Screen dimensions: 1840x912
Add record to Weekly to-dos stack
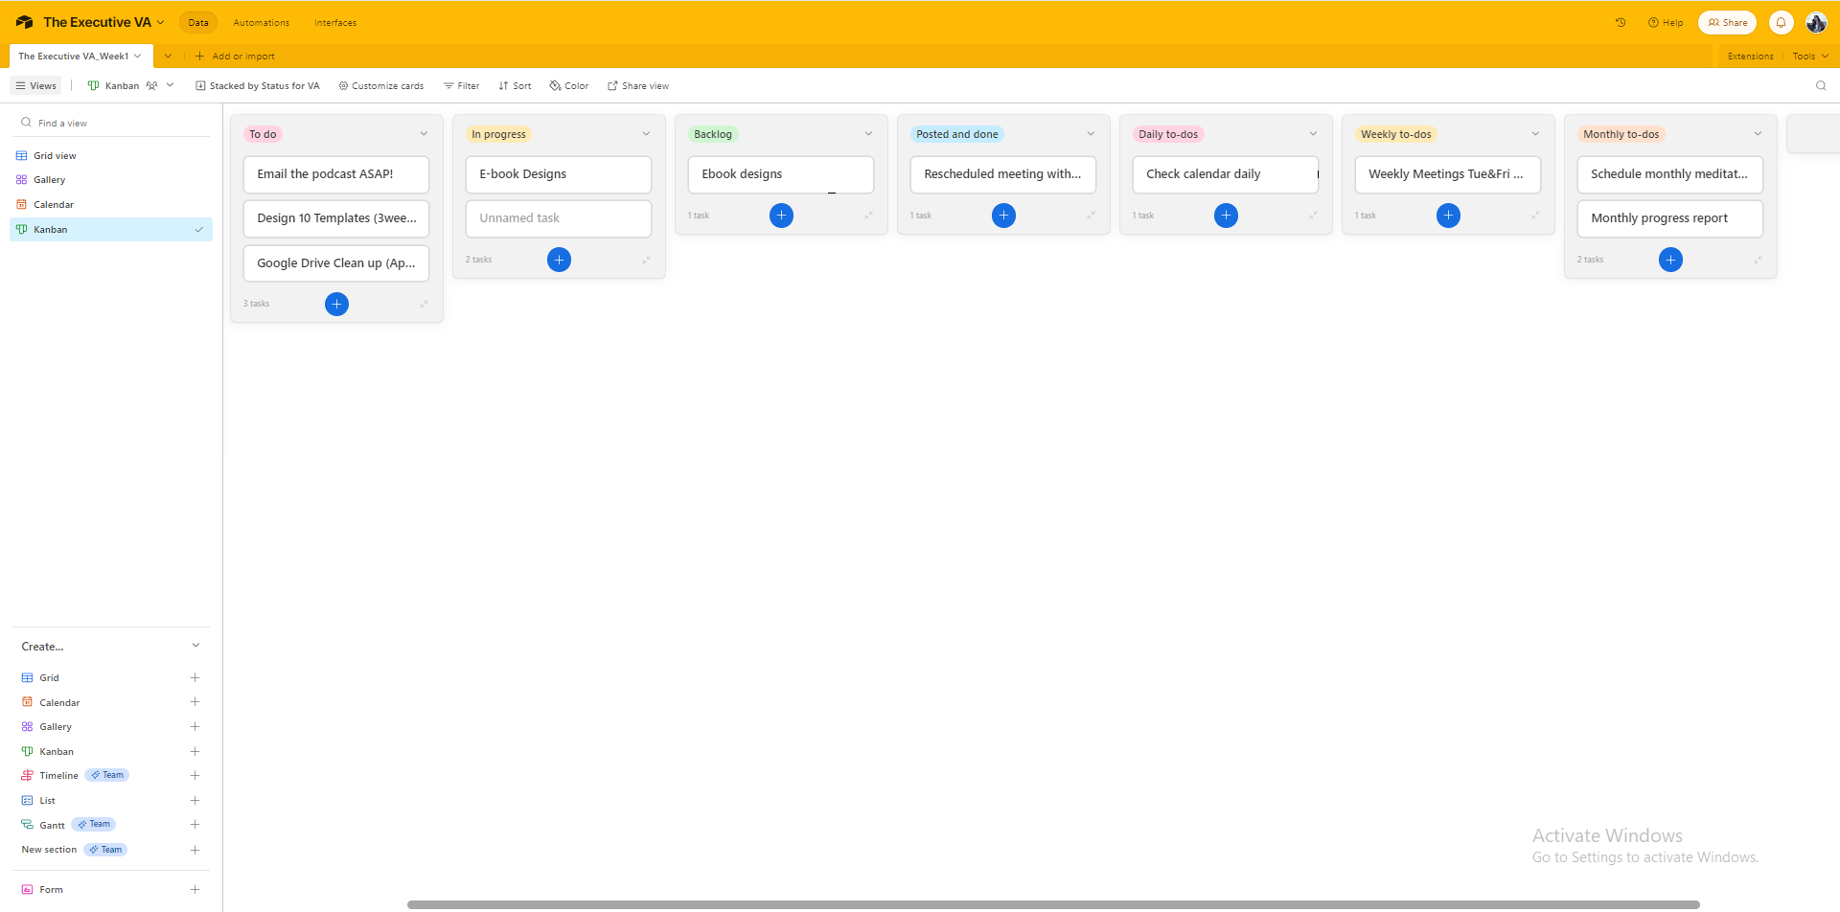(1448, 216)
